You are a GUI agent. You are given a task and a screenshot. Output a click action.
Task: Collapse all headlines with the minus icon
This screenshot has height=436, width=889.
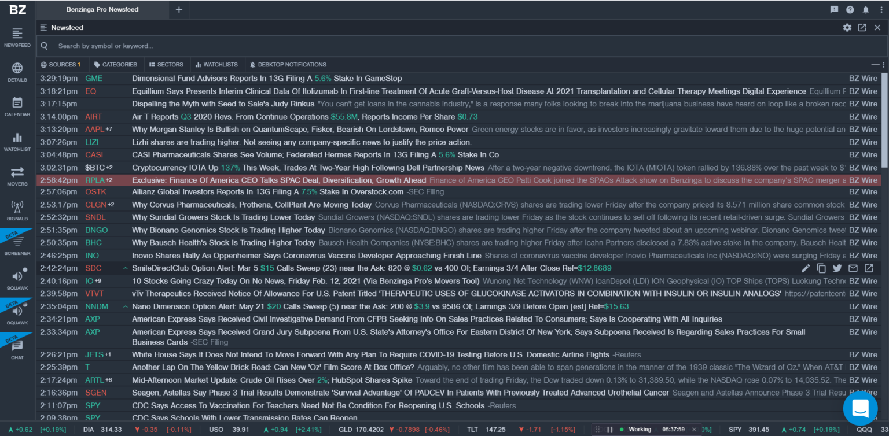click(x=875, y=64)
